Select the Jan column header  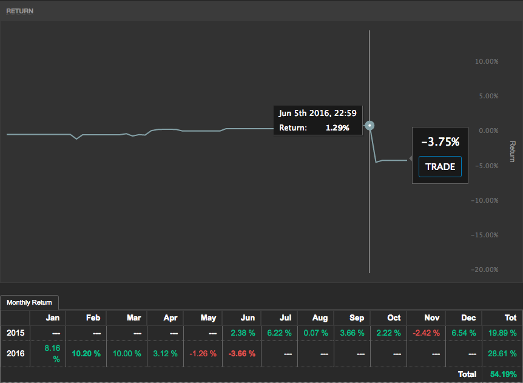tap(52, 318)
